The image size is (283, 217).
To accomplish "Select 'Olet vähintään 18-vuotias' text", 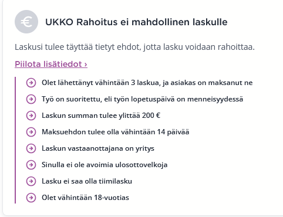I will coord(85,198).
